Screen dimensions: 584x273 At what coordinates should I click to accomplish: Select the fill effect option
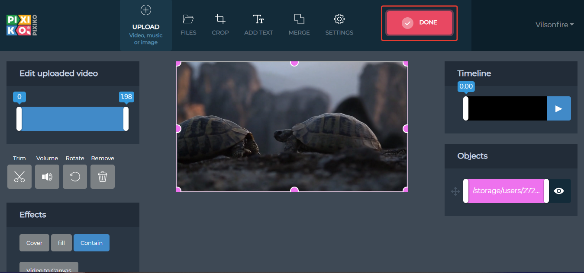(x=61, y=243)
